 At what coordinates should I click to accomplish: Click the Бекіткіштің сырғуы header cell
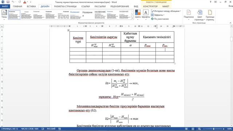103,37
